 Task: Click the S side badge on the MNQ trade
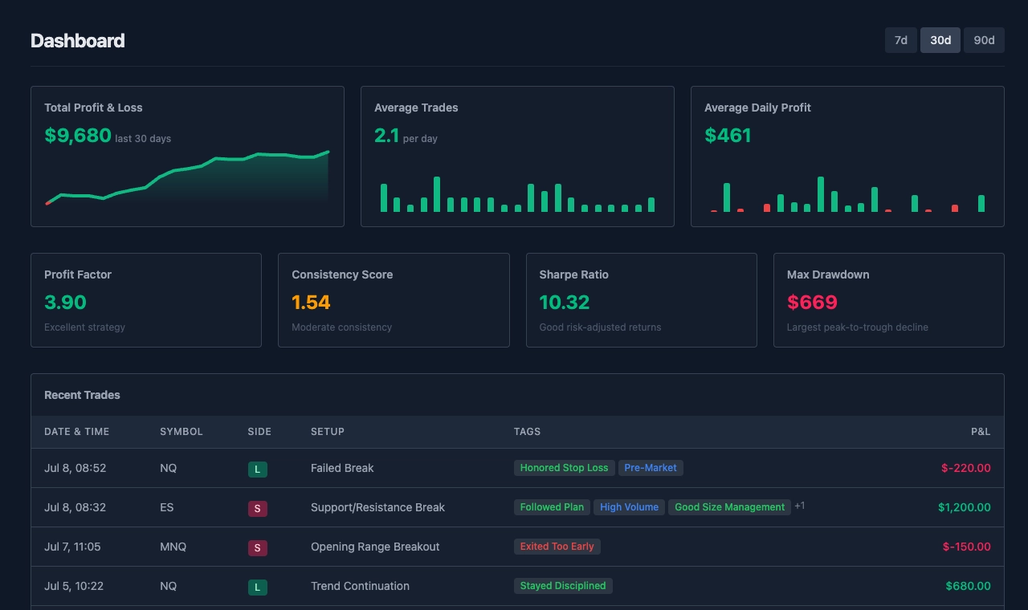pyautogui.click(x=257, y=547)
